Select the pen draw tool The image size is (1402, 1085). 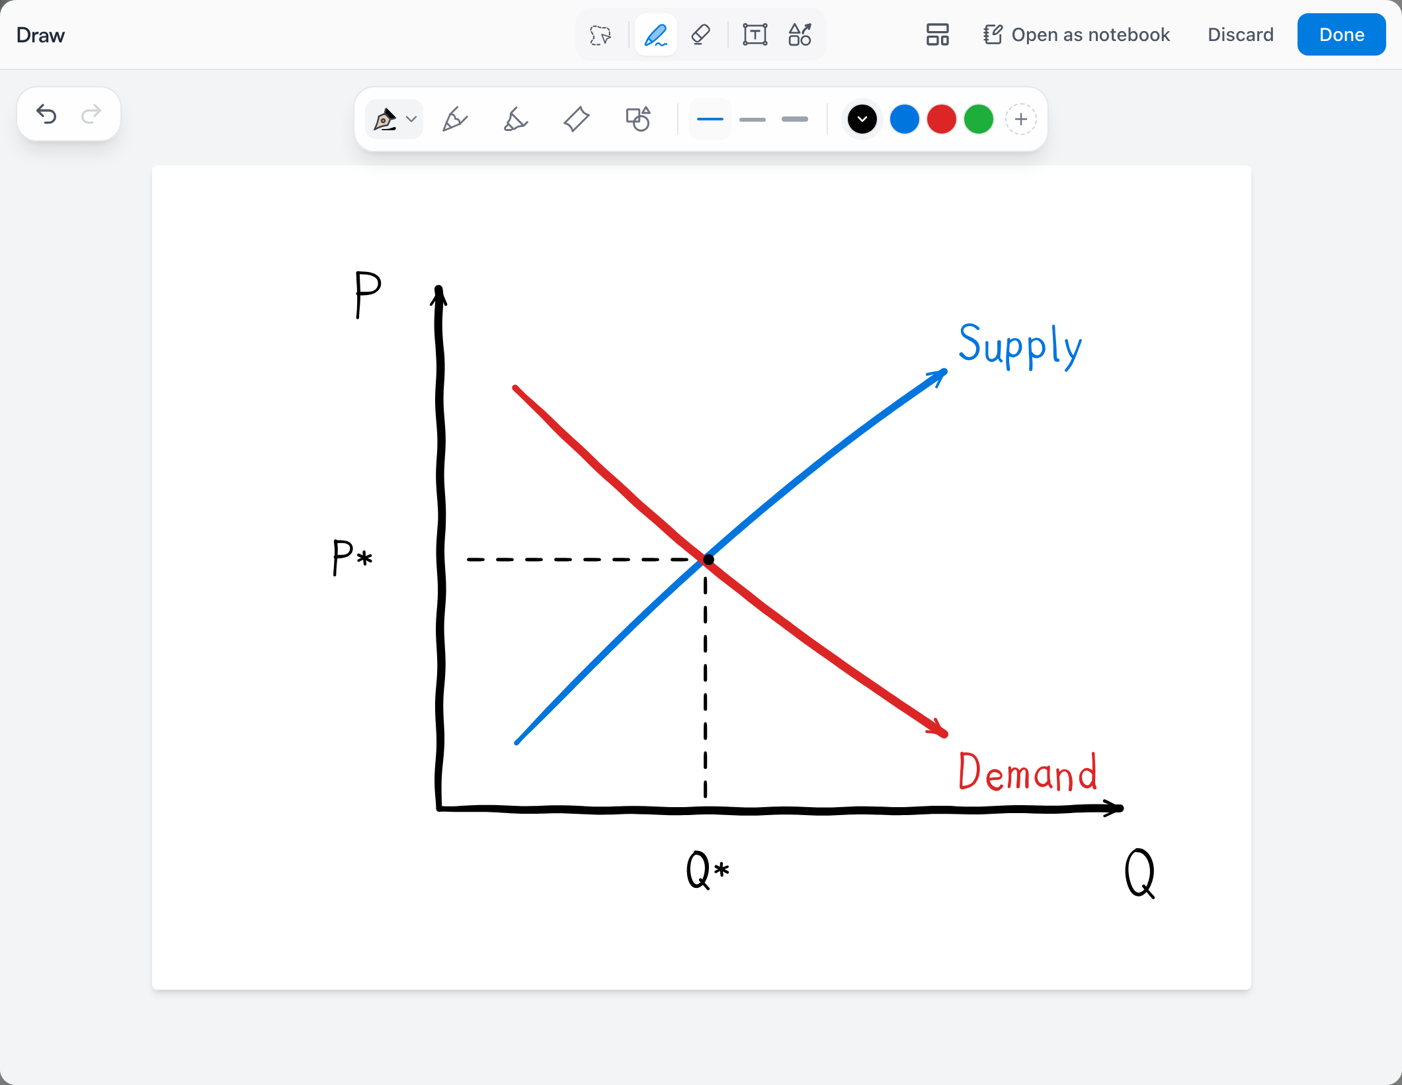[x=655, y=34]
